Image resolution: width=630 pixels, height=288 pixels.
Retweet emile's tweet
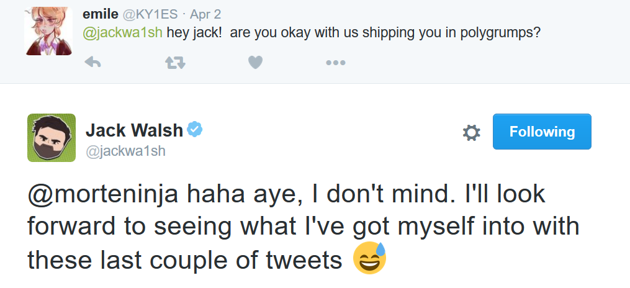coord(174,62)
